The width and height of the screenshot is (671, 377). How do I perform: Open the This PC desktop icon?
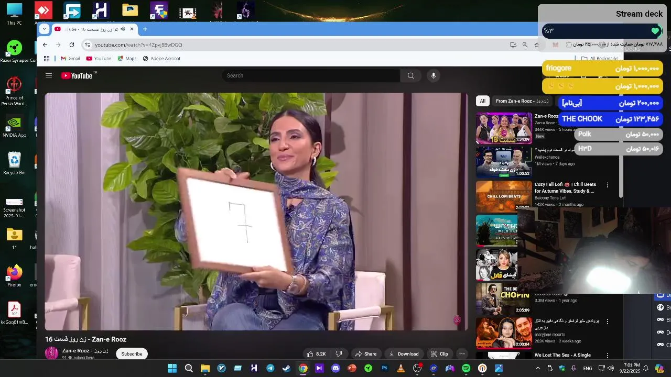[x=14, y=14]
